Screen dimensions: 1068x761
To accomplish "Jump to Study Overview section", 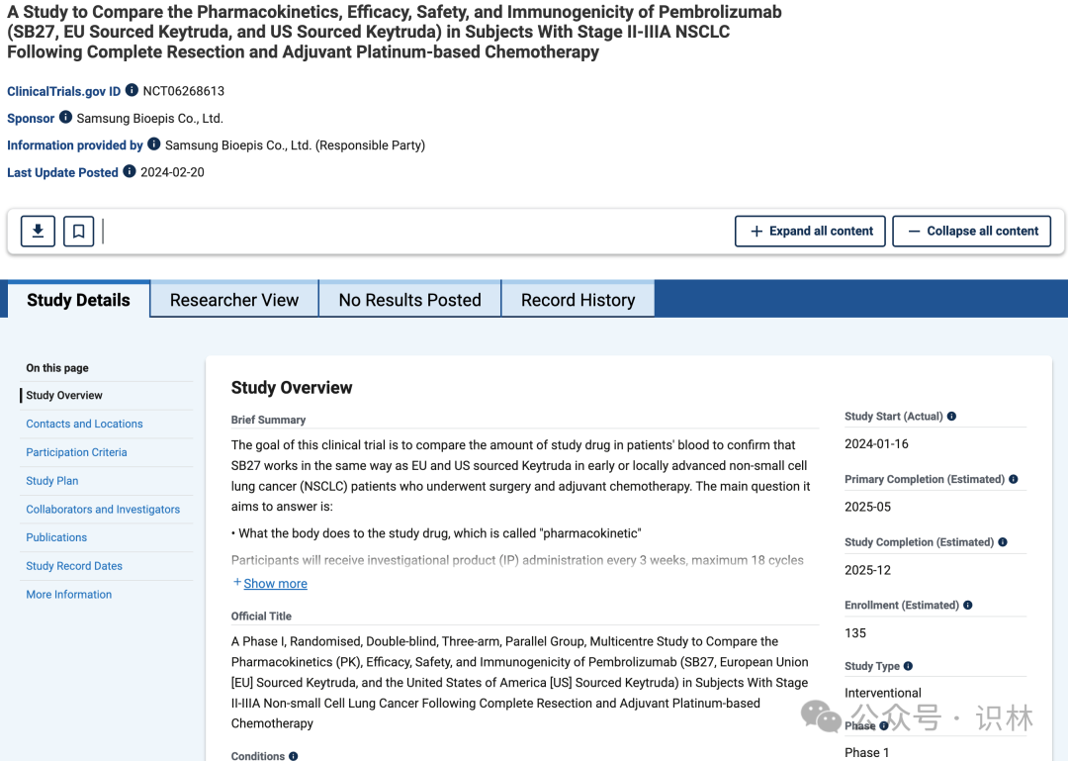I will 64,396.
